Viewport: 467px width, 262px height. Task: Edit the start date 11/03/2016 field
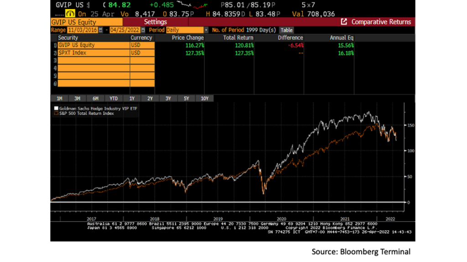83,30
